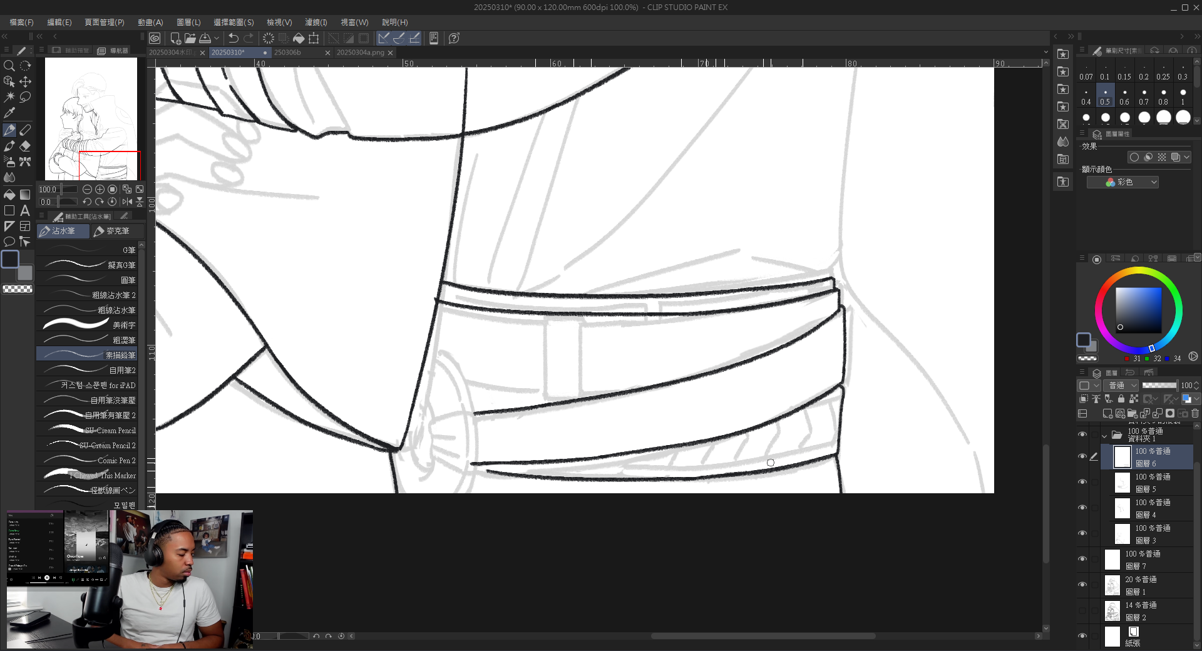Open canvas tab list dropdown
This screenshot has width=1202, height=651.
pos(1045,52)
